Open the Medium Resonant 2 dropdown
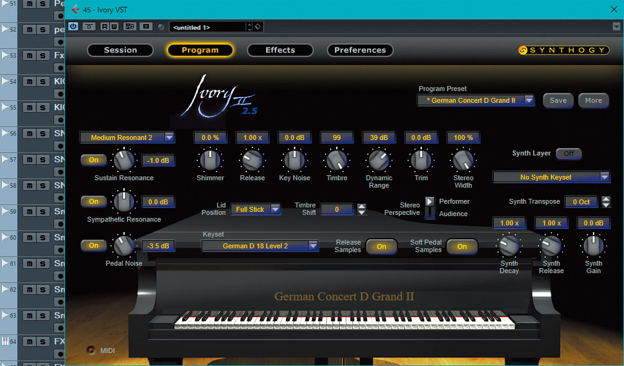Image resolution: width=624 pixels, height=366 pixels. (127, 137)
